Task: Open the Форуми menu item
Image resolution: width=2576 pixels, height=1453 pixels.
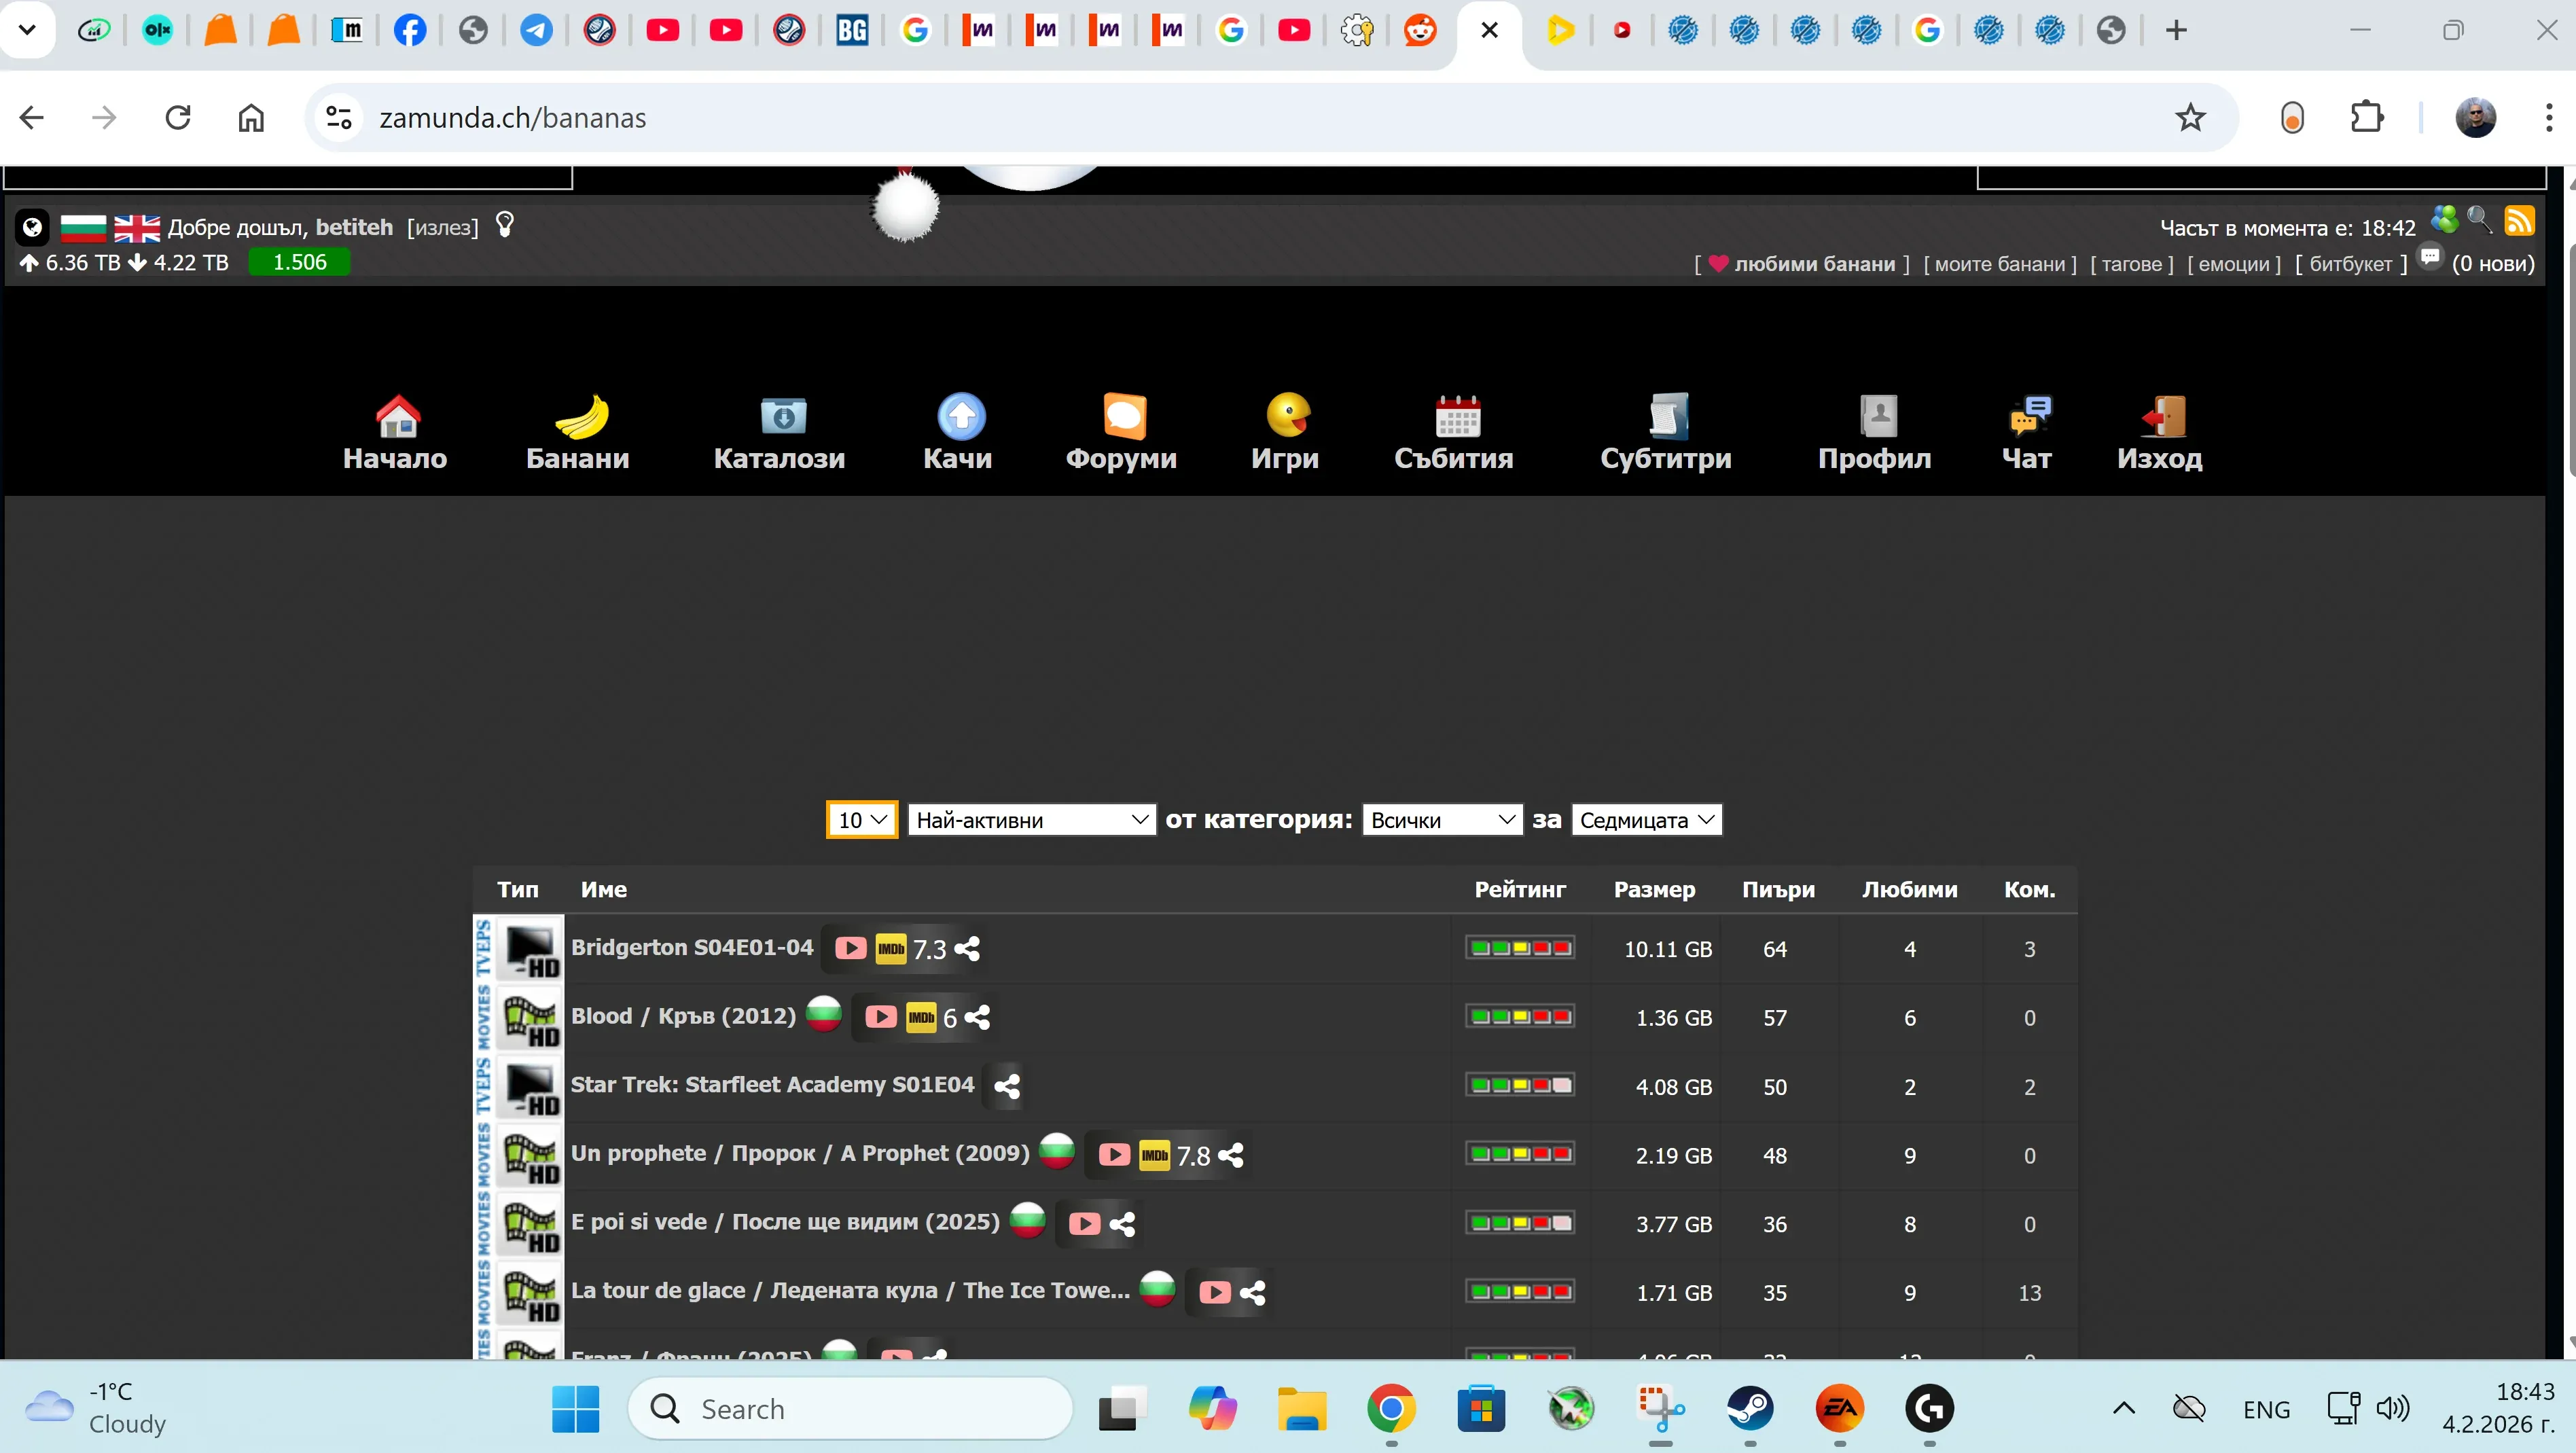Action: click(x=1121, y=458)
